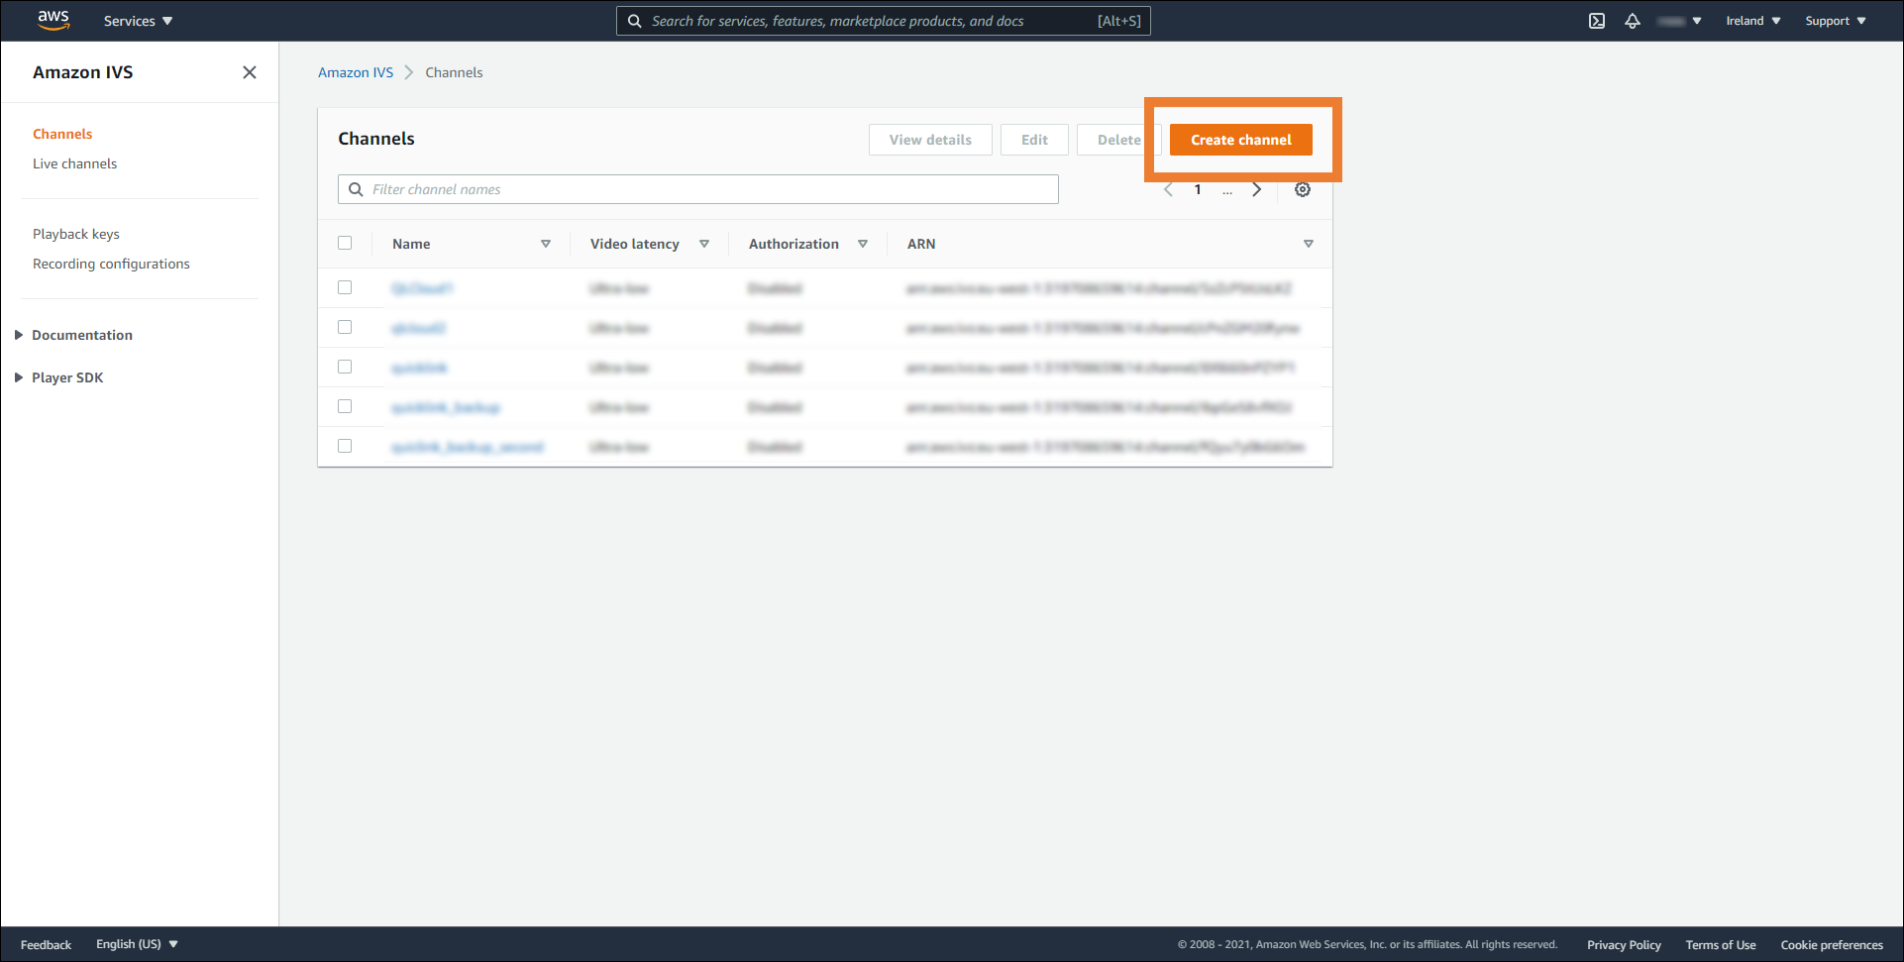Click the Delete button
The height and width of the screenshot is (962, 1904).
coord(1118,140)
